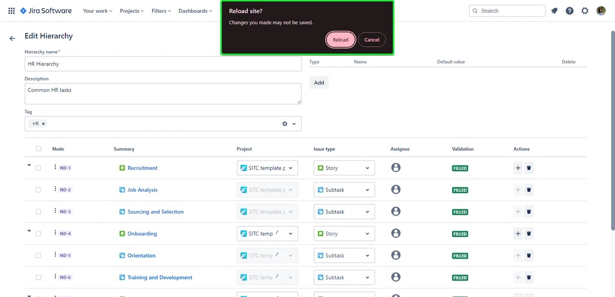Open your profile avatar
The height and width of the screenshot is (297, 615).
pyautogui.click(x=600, y=10)
